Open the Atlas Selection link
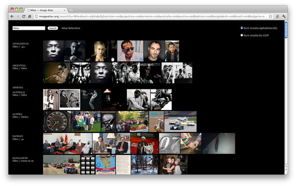Screen dimensions: 296x186 point(71,28)
